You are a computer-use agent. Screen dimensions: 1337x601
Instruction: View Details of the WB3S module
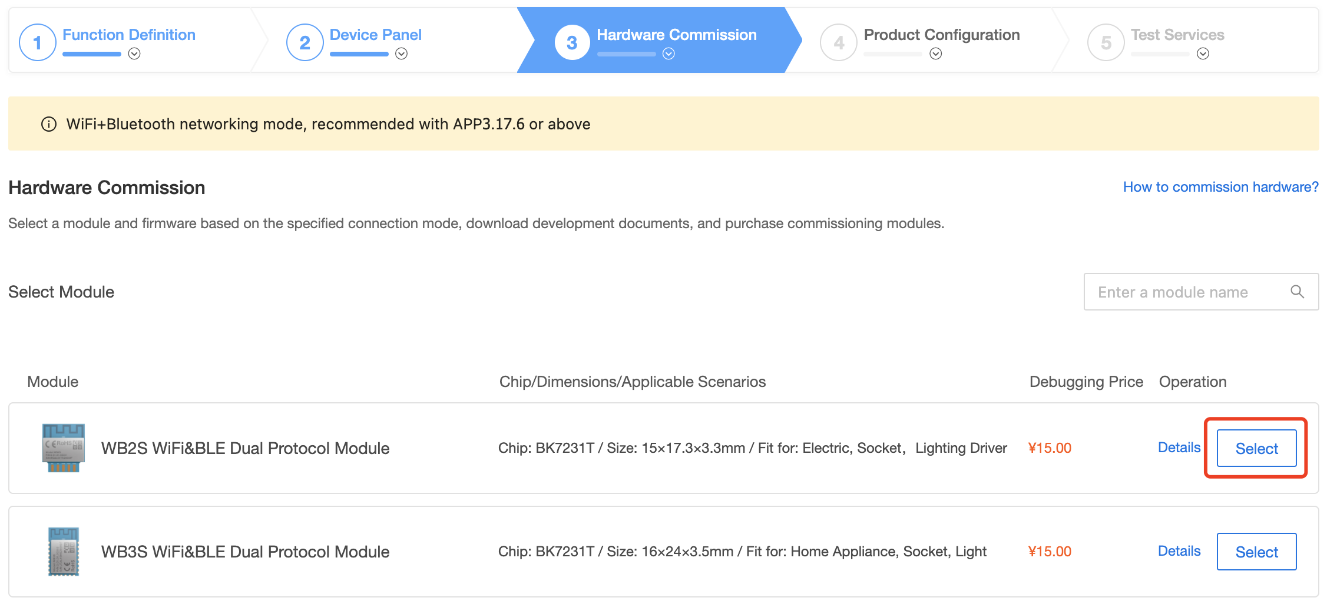coord(1179,551)
